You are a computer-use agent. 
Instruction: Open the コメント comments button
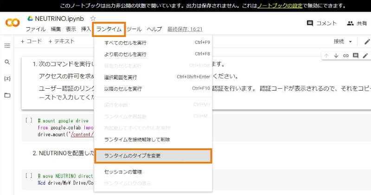pos(321,23)
